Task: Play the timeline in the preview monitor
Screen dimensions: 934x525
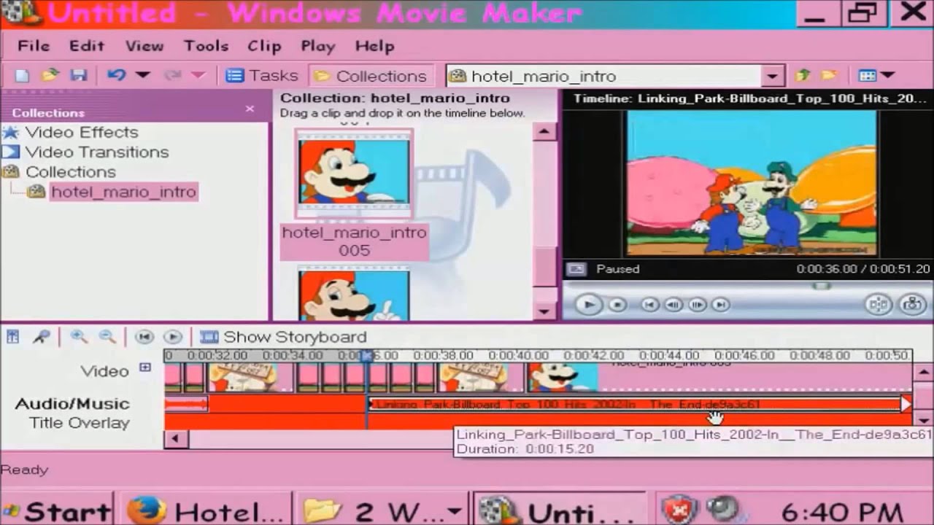Action: pyautogui.click(x=589, y=304)
